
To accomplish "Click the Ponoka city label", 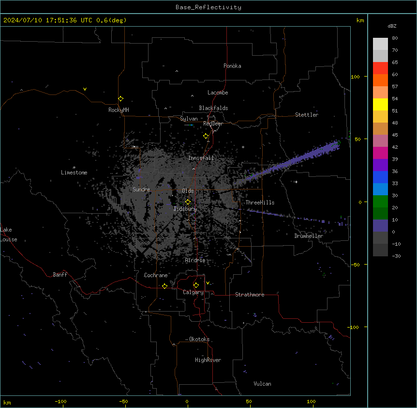I will [x=232, y=66].
